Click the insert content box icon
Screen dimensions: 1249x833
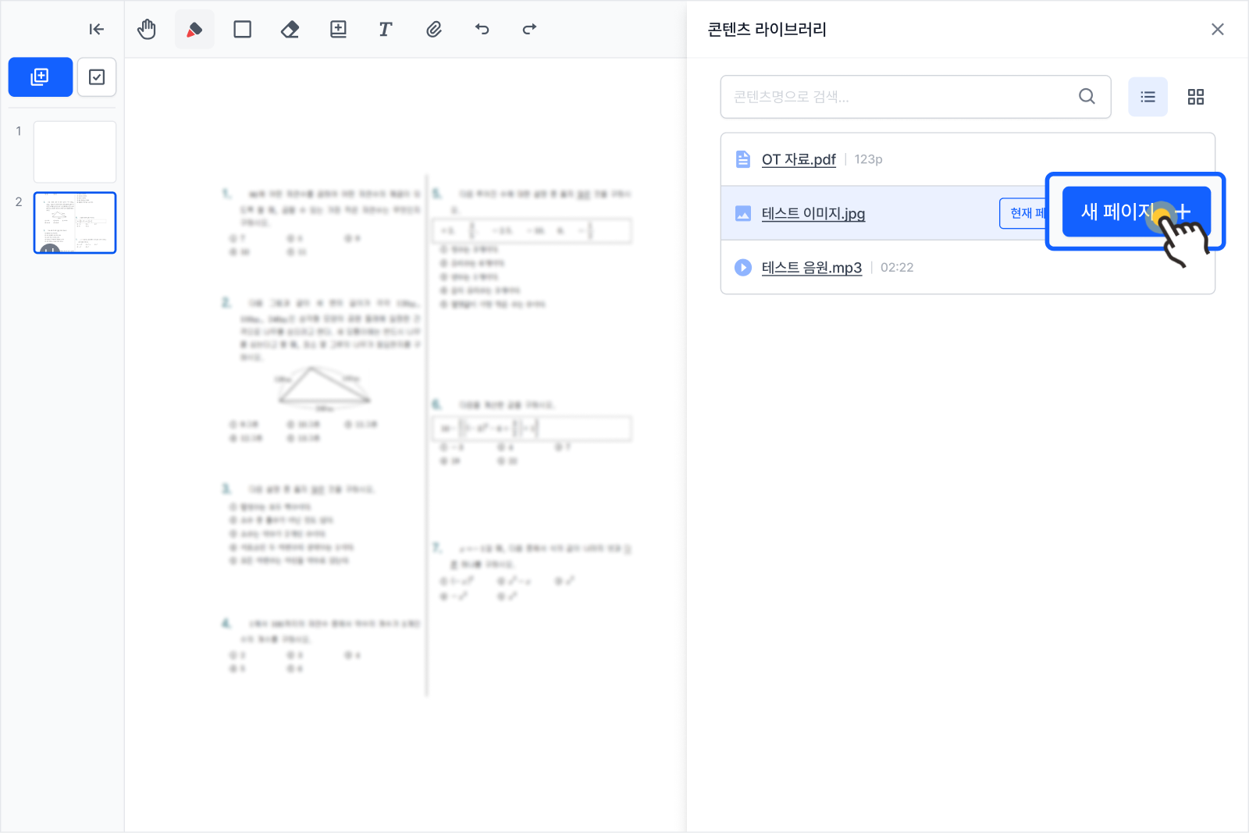338,30
